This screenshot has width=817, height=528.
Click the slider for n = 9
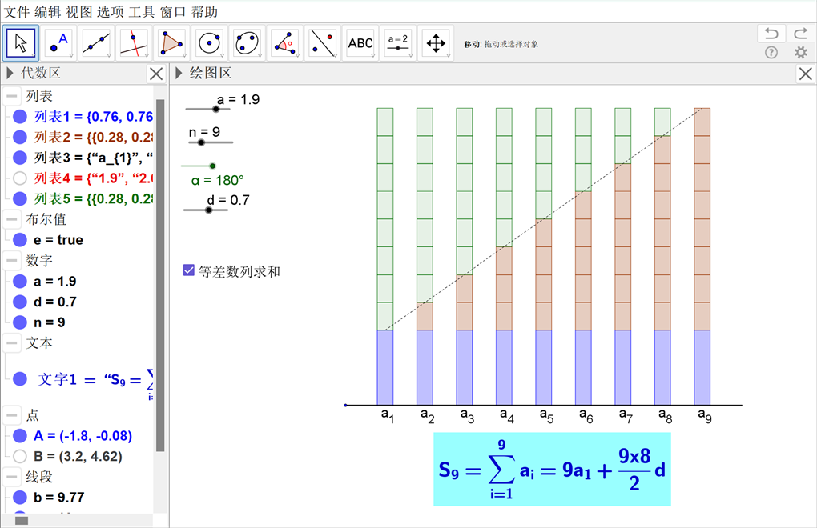201,142
